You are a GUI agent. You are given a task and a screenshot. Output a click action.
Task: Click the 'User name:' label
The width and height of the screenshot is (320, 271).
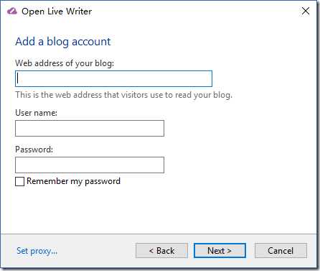[x=36, y=113]
